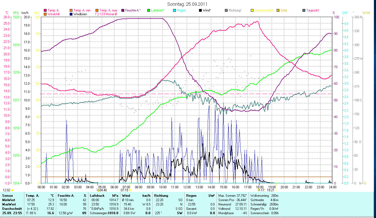
Task: Click the Taupunkt legend square
Action: [304, 10]
